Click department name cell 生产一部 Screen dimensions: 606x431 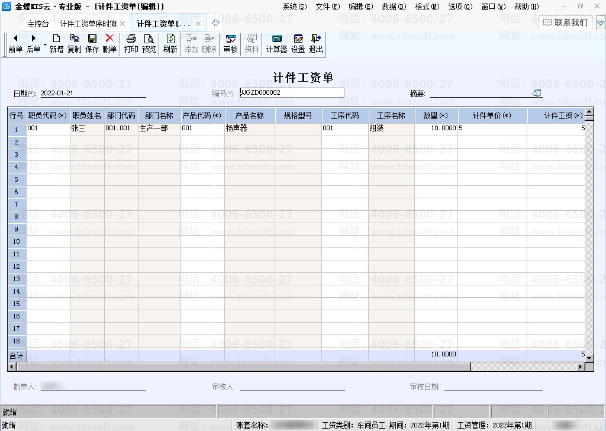pos(159,130)
